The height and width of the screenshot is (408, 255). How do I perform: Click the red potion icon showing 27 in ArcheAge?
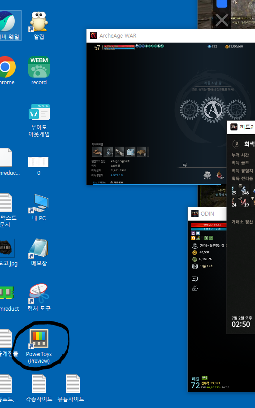(x=219, y=174)
